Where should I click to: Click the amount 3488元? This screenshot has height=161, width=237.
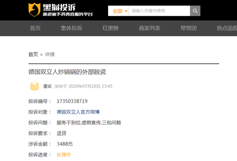coord(65,144)
